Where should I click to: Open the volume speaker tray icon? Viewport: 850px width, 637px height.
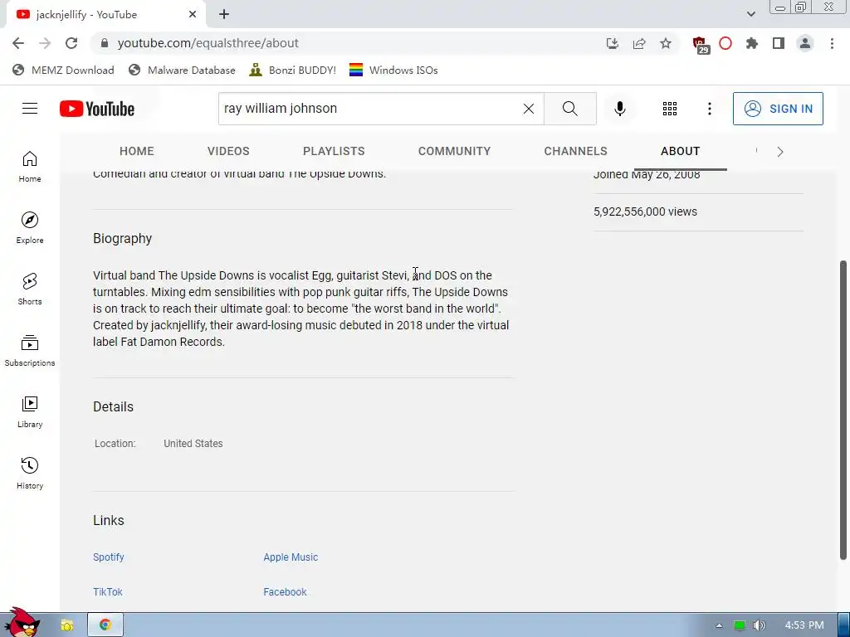(759, 625)
